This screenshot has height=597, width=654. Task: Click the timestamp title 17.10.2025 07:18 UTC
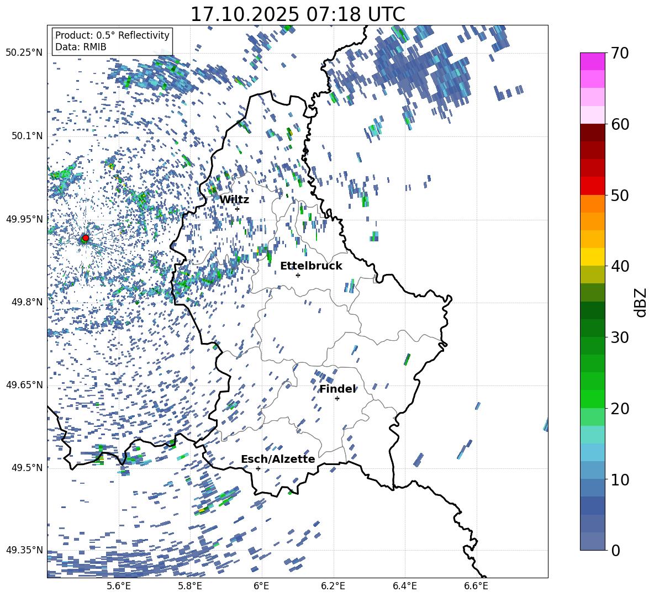[x=297, y=14]
